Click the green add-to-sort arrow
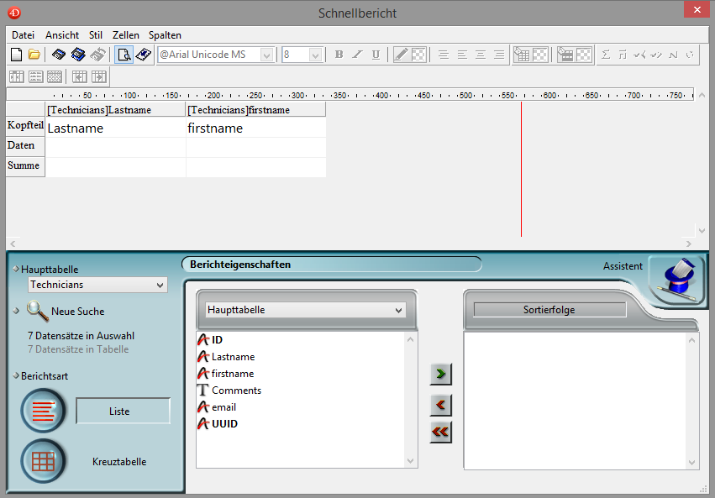The image size is (715, 498). click(440, 375)
